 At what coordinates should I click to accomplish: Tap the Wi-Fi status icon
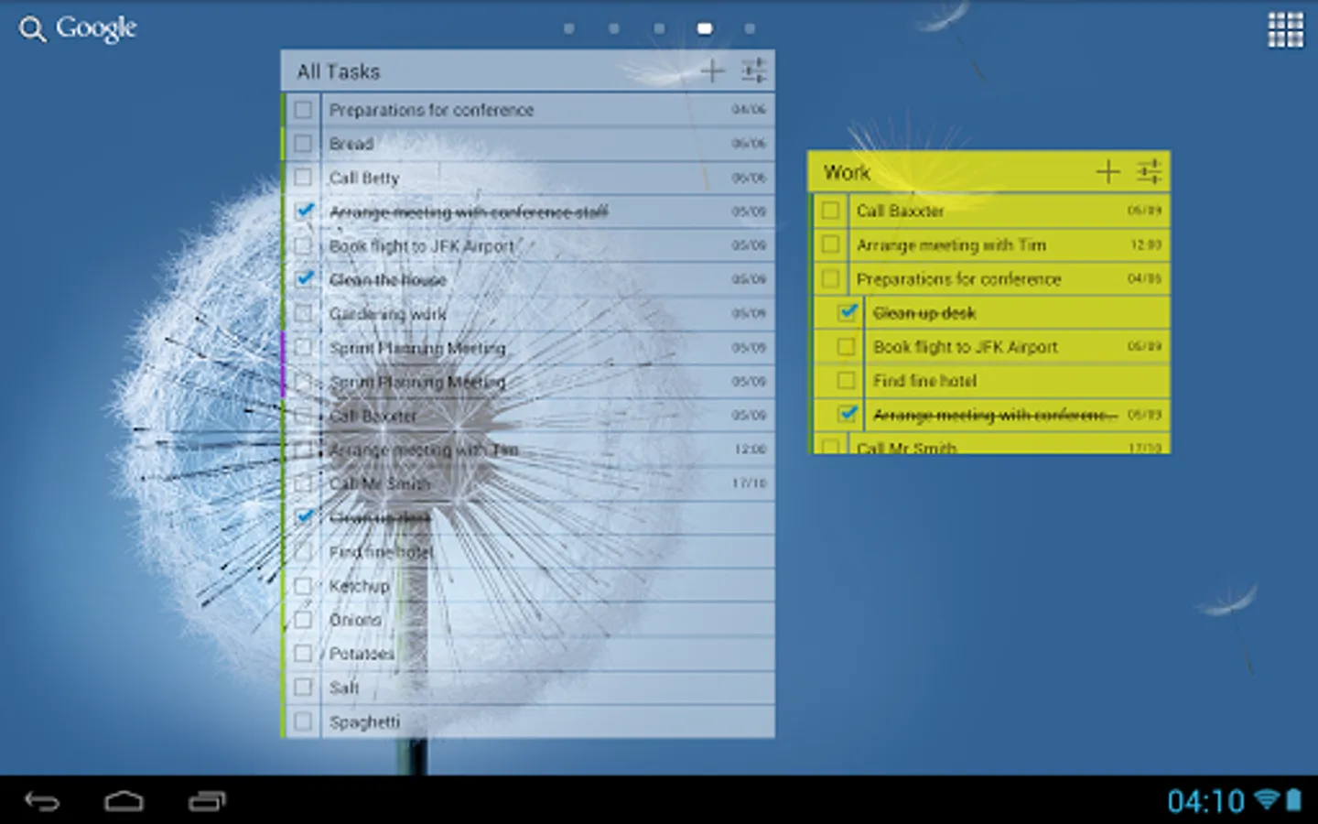point(1267,799)
